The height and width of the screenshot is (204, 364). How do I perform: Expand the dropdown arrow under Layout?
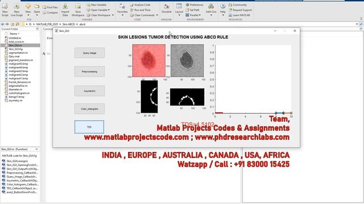click(x=179, y=15)
